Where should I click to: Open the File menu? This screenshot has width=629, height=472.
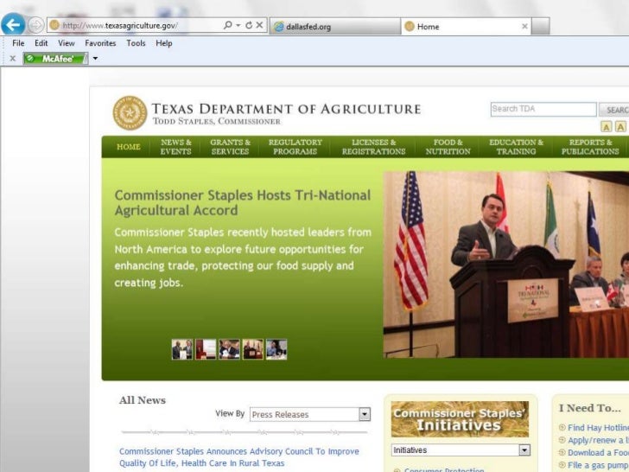[18, 43]
